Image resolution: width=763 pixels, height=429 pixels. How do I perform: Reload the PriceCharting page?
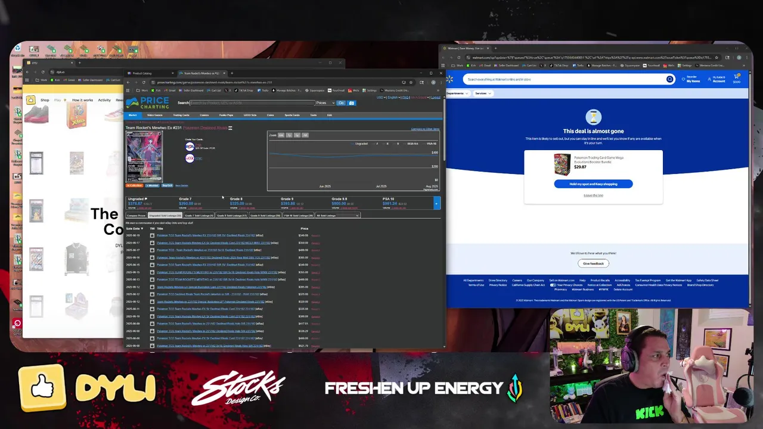point(144,82)
